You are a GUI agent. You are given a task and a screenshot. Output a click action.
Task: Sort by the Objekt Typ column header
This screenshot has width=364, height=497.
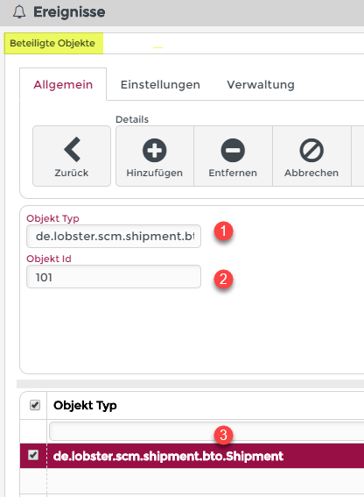click(85, 405)
